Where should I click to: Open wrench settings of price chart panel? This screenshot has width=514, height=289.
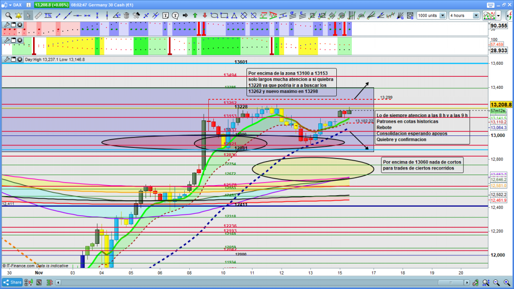(x=7, y=60)
